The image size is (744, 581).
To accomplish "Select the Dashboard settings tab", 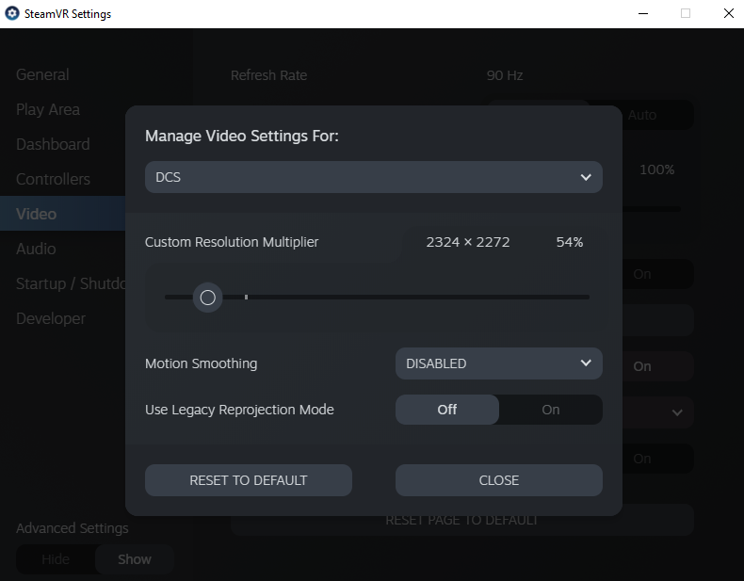I will (x=53, y=144).
